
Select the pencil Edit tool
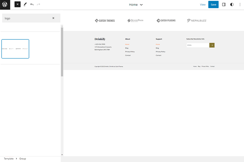(25, 4)
